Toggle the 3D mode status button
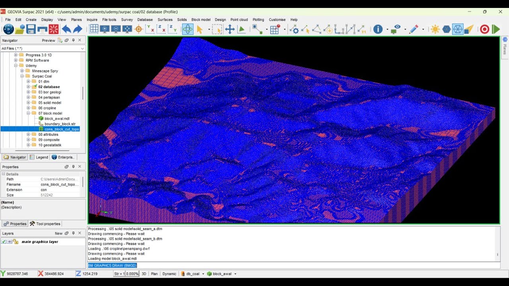The width and height of the screenshot is (509, 286). pos(144,274)
